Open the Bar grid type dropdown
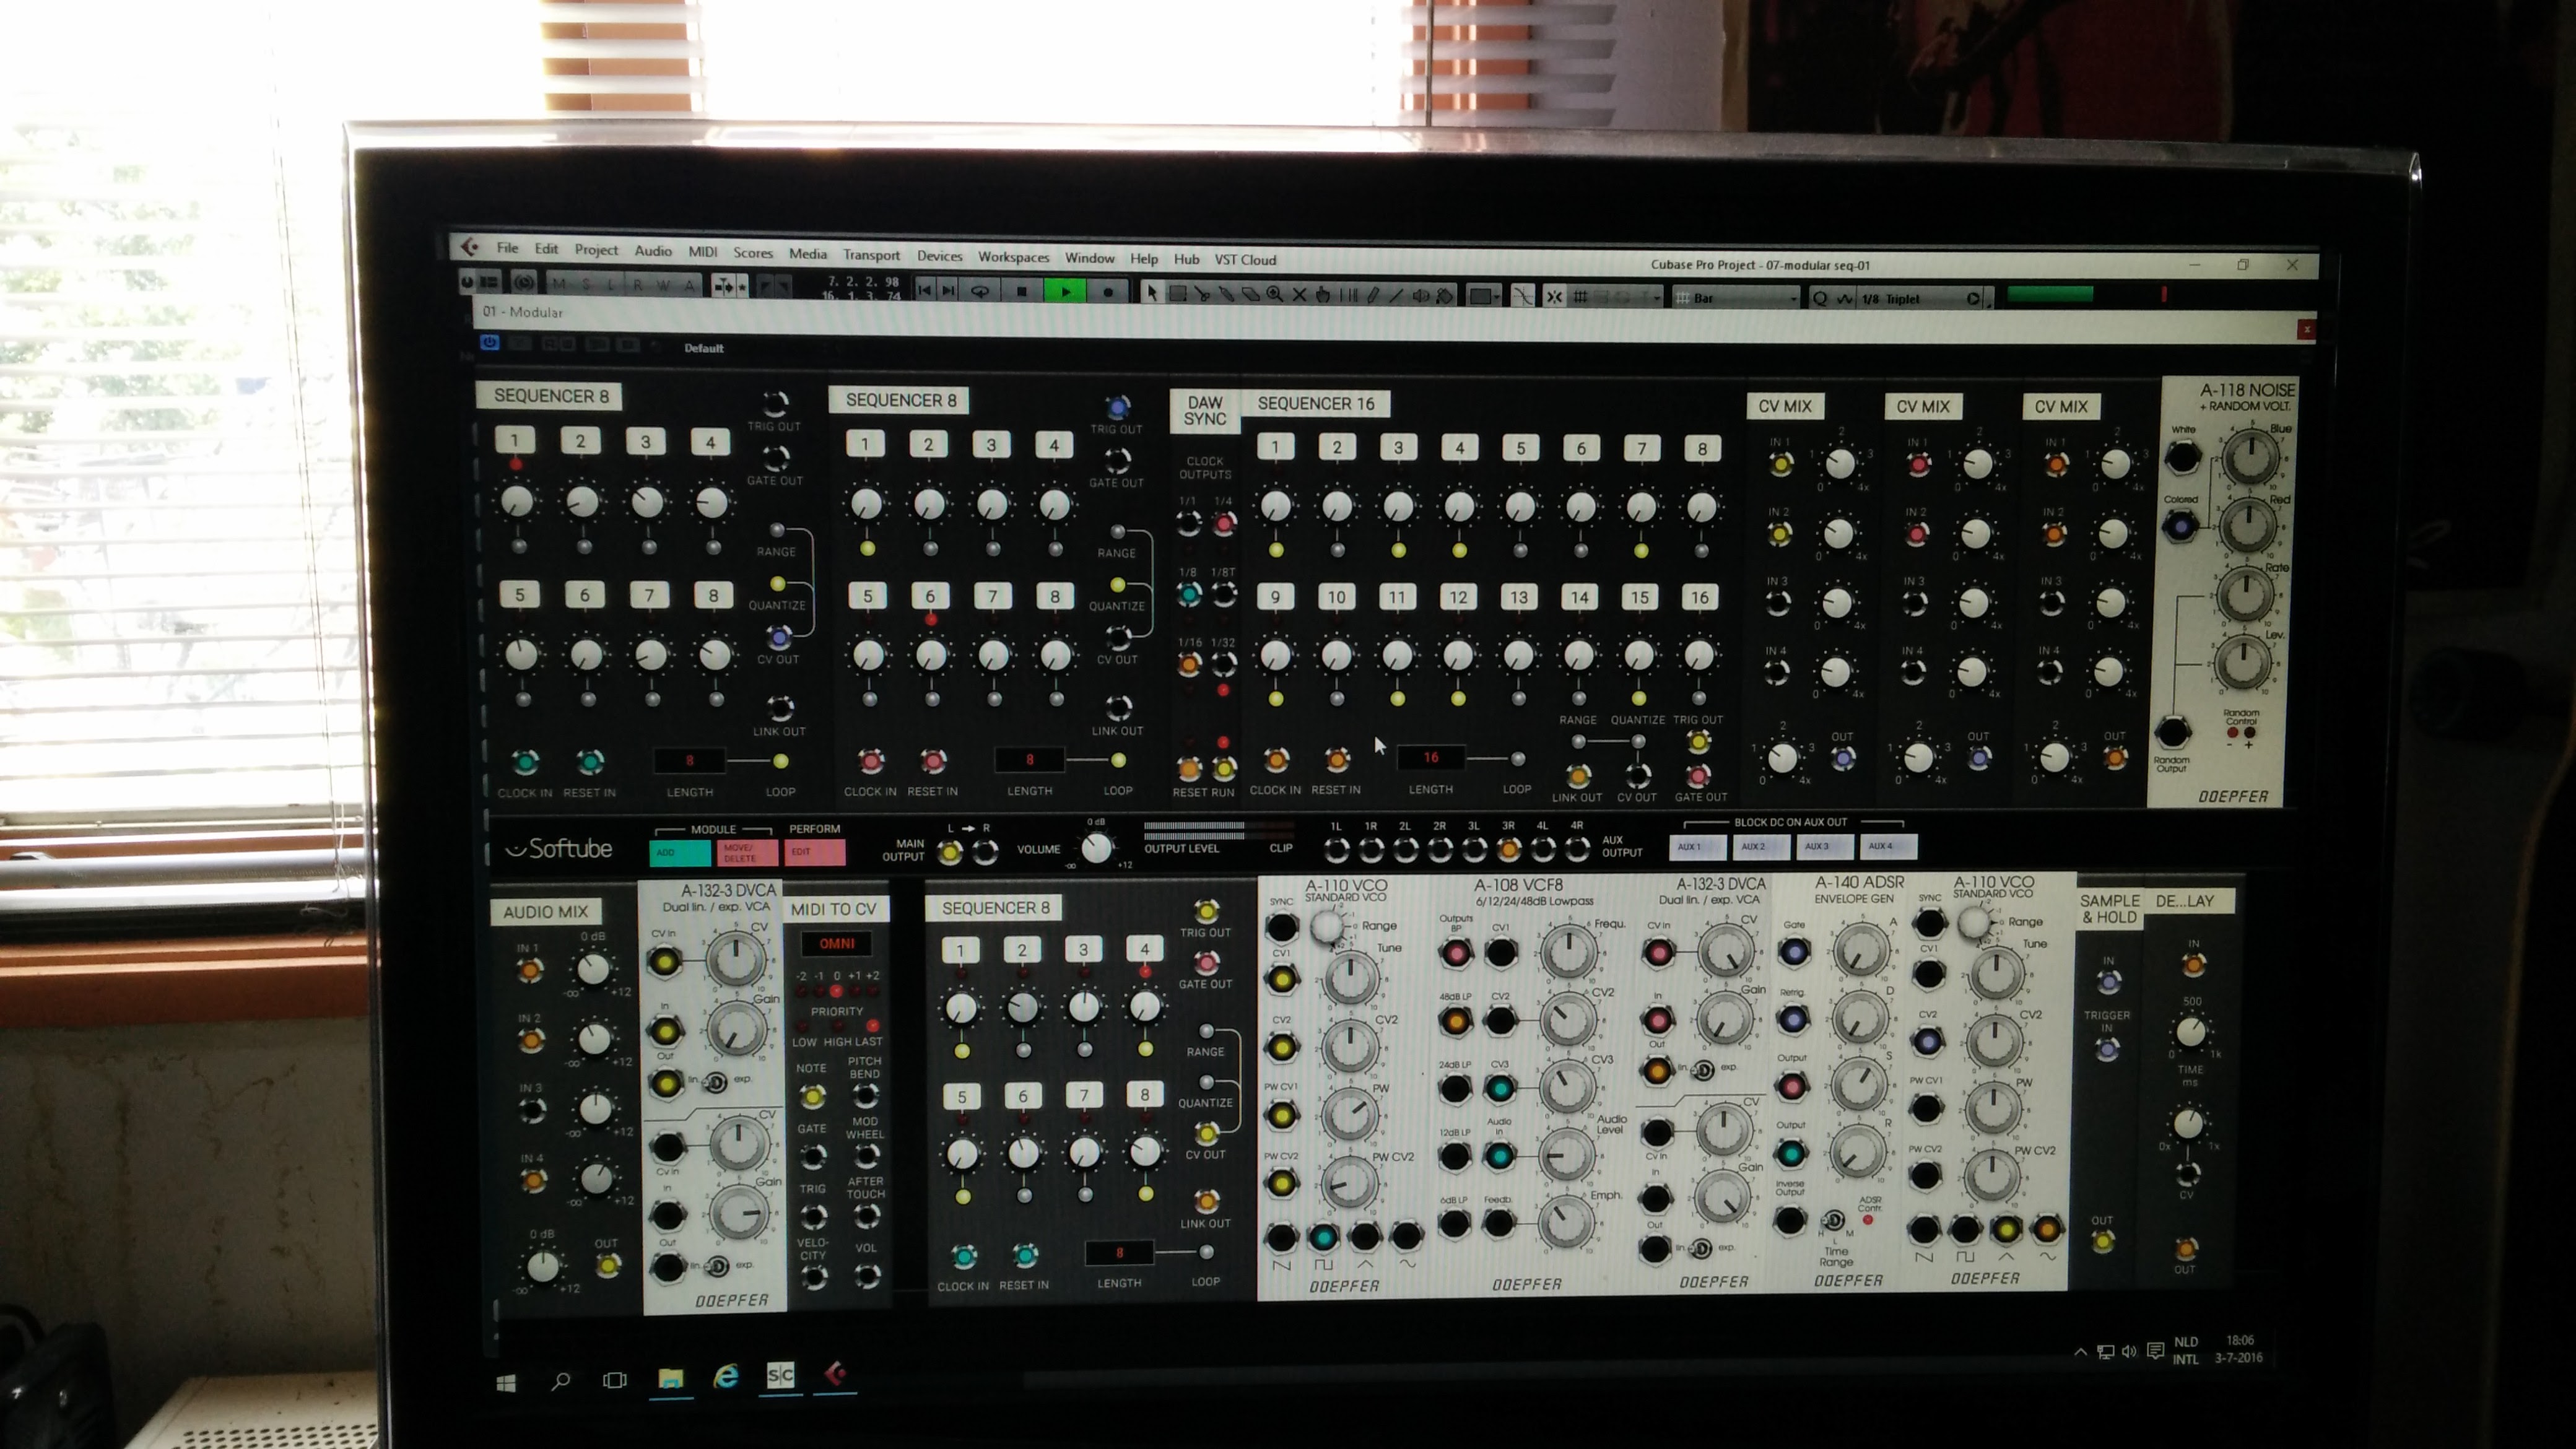Image resolution: width=2576 pixels, height=1449 pixels. (1736, 298)
